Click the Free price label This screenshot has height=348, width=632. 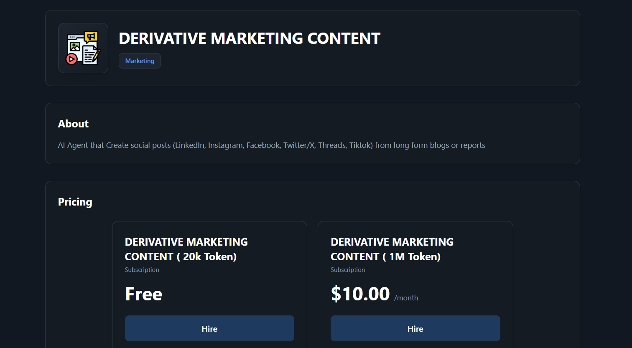[x=143, y=294]
